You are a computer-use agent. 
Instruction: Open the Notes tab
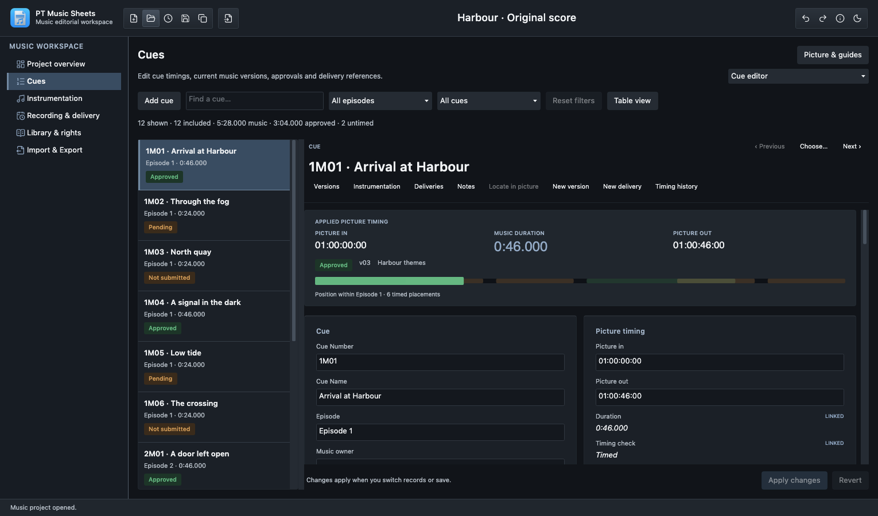pos(466,187)
